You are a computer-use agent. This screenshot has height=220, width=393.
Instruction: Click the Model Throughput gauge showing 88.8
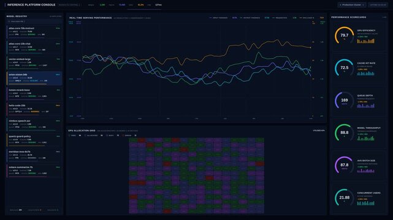coord(344,133)
